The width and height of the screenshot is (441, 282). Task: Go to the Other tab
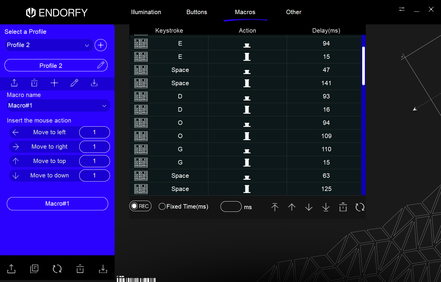(293, 12)
